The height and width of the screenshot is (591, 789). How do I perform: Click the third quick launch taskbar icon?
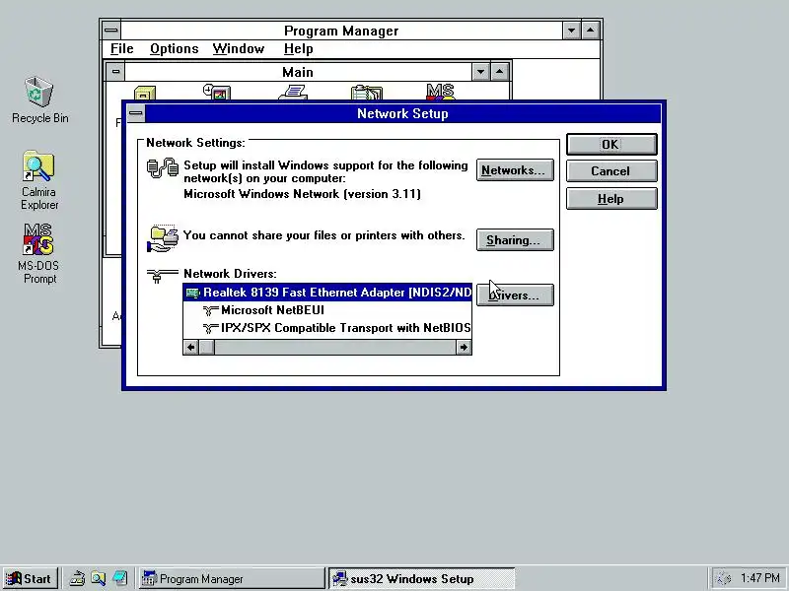[x=119, y=579]
